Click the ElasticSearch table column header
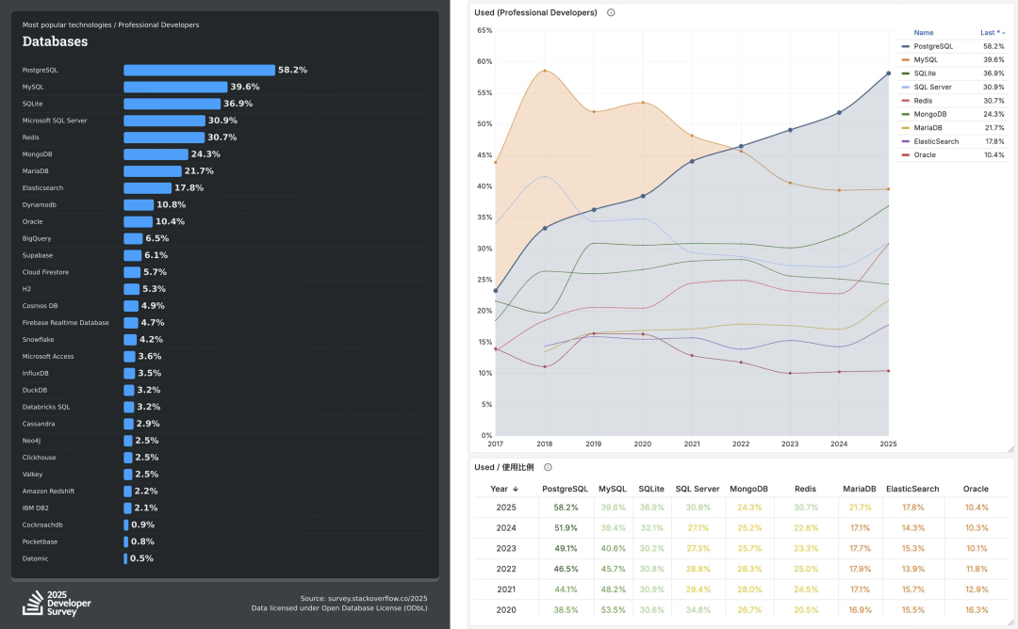 click(x=912, y=489)
